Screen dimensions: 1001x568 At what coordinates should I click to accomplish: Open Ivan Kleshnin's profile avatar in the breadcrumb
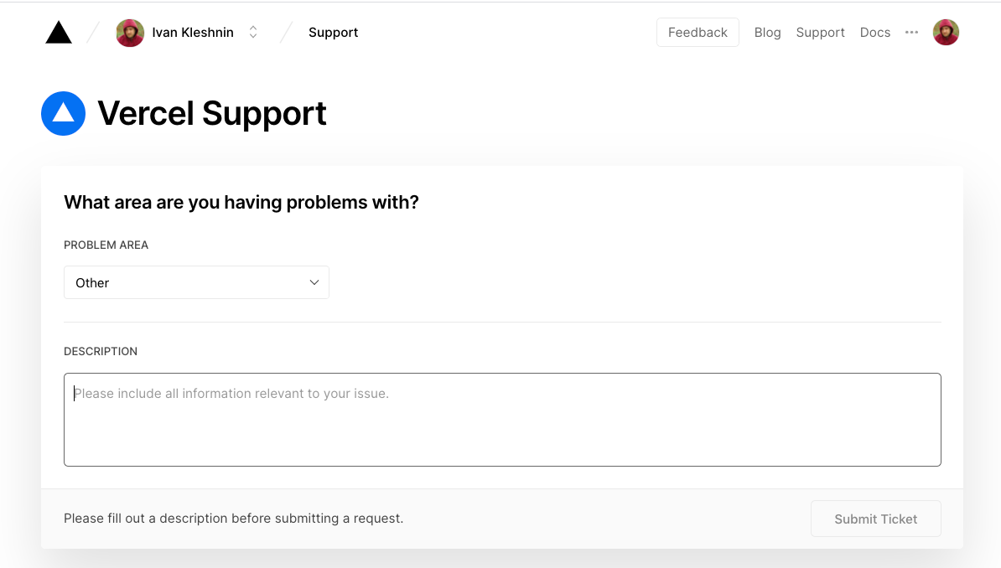point(130,32)
